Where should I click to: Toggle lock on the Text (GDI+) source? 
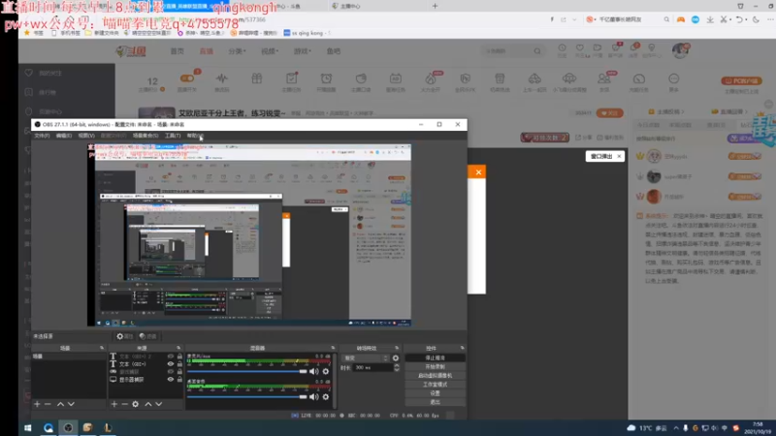tap(179, 364)
